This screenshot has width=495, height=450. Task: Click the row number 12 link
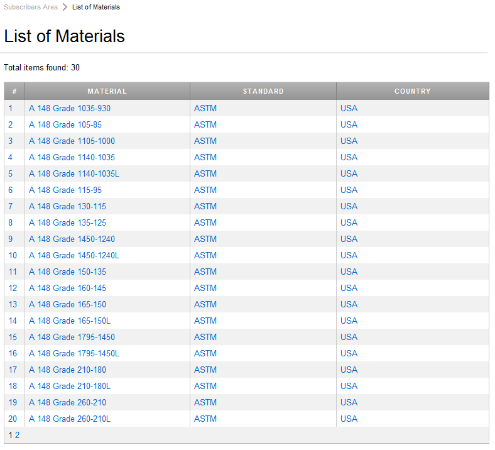[13, 288]
